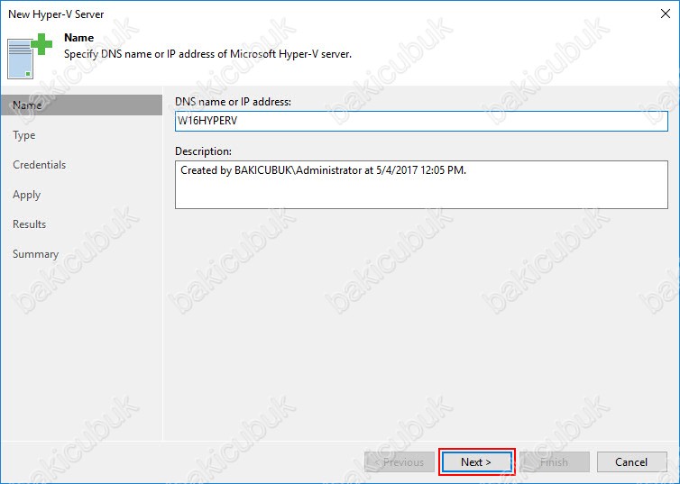The height and width of the screenshot is (484, 680).
Task: Open the Results wizard step
Action: pyautogui.click(x=30, y=224)
